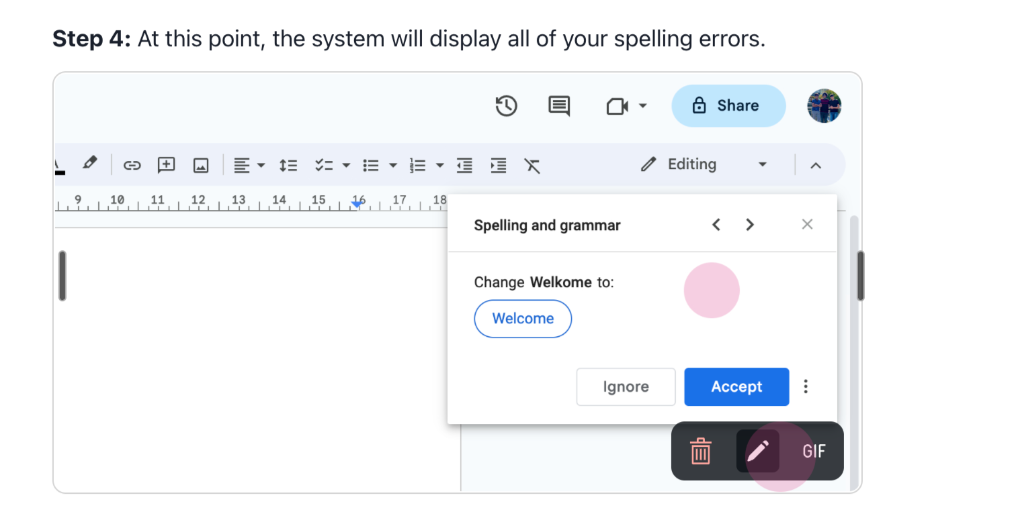Image resolution: width=1016 pixels, height=526 pixels.
Task: Close the Spelling and grammar panel
Action: click(808, 224)
